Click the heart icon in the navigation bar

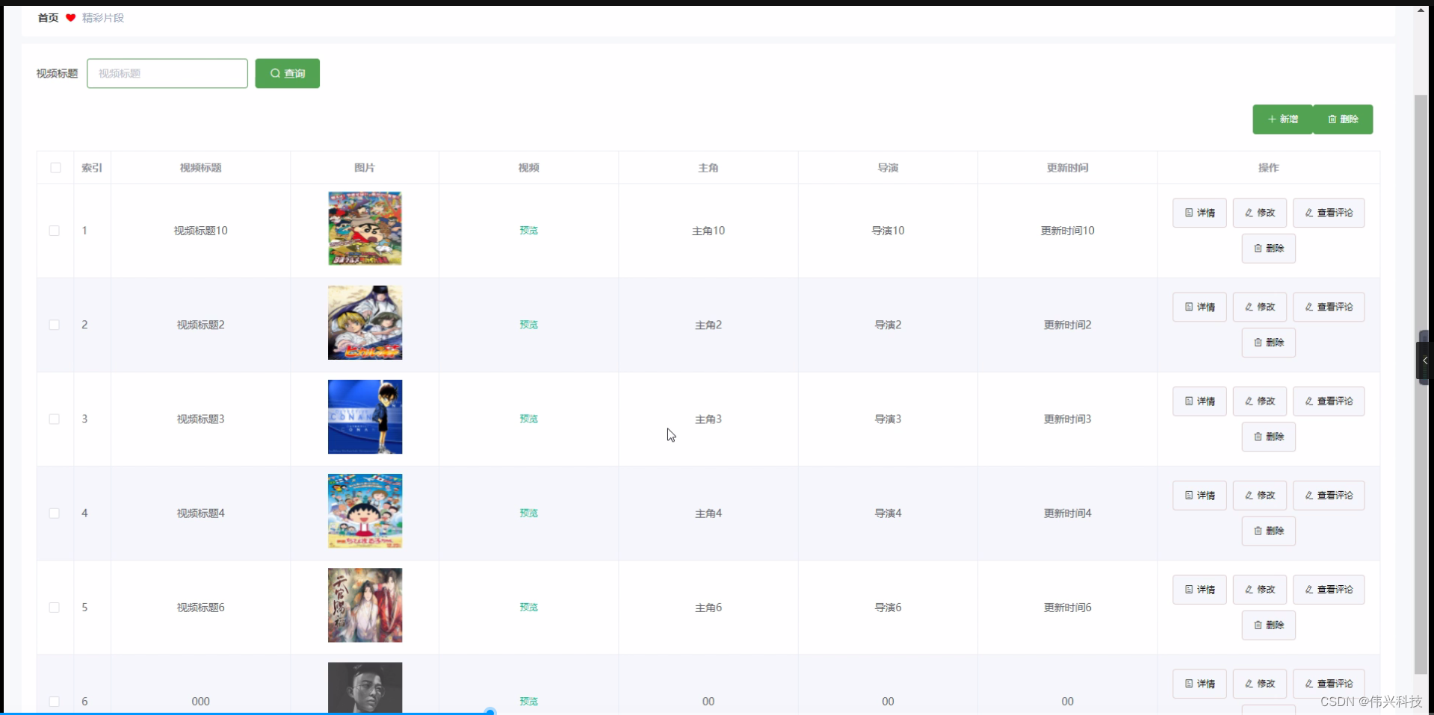click(71, 17)
